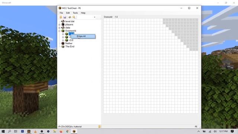Screen dimensions: 238x134
Task: Select the r.0.0 region node
Action: pyautogui.click(x=71, y=40)
